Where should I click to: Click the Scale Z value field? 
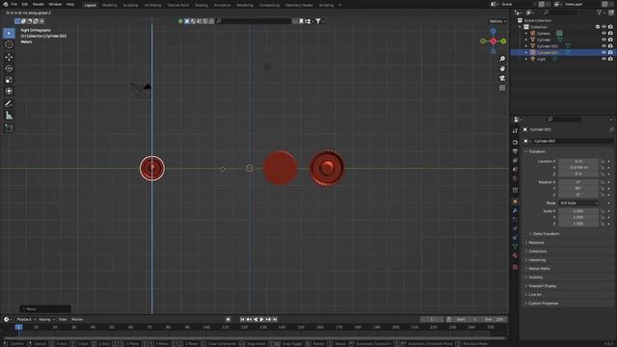click(578, 224)
